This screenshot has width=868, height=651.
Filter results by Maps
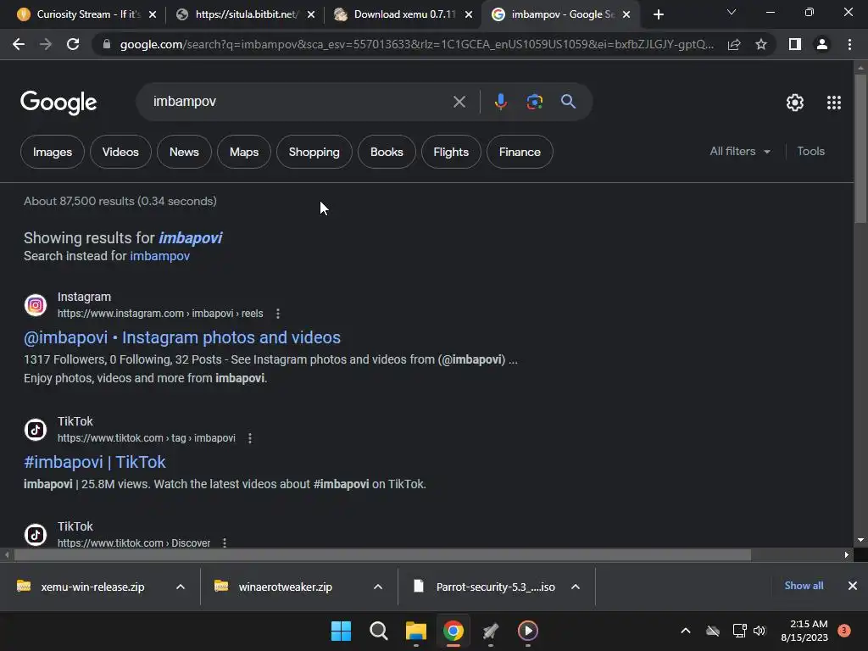coord(244,152)
